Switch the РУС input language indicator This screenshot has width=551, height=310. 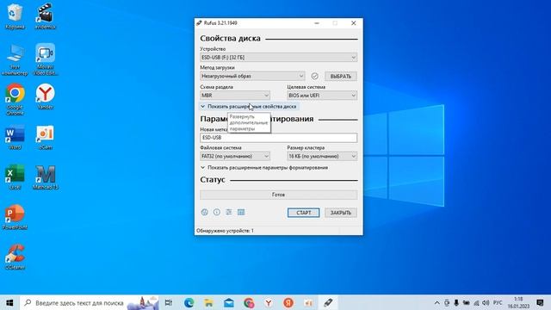click(498, 302)
